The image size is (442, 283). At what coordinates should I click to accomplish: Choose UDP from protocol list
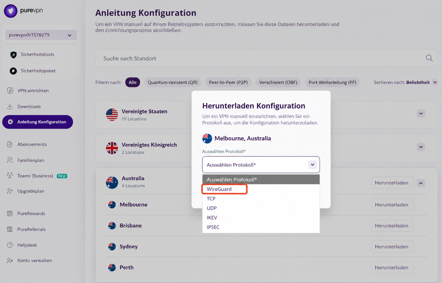pos(261,208)
